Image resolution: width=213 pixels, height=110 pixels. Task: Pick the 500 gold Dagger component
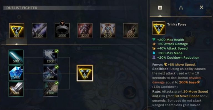(16, 89)
